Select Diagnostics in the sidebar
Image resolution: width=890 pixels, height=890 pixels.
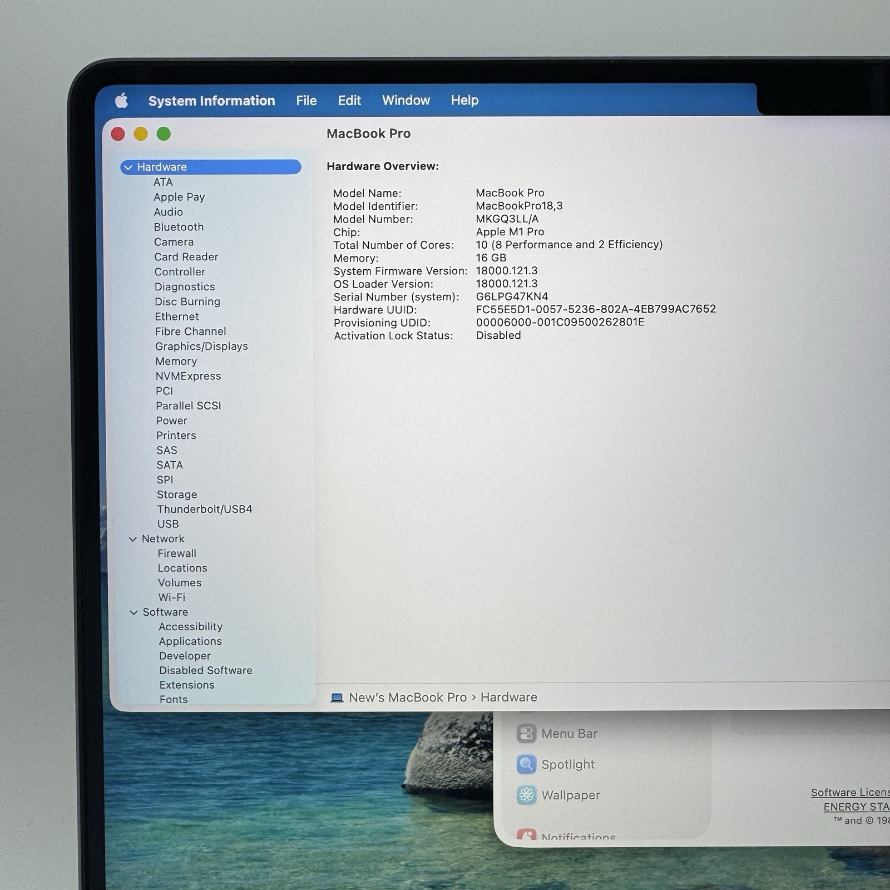185,287
